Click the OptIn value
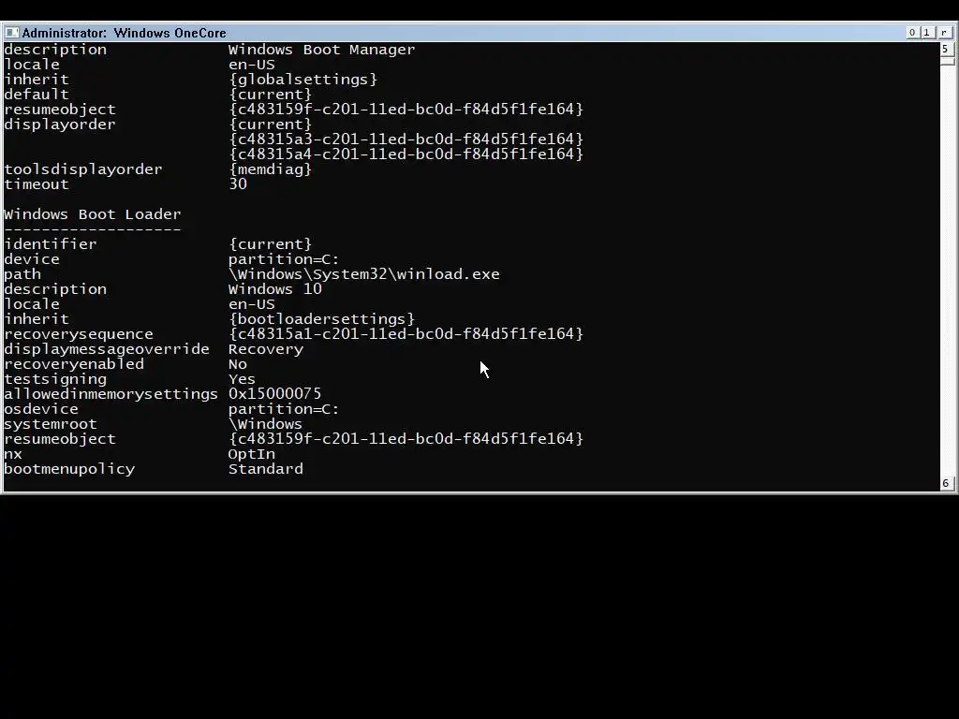The height and width of the screenshot is (719, 959). pos(251,454)
